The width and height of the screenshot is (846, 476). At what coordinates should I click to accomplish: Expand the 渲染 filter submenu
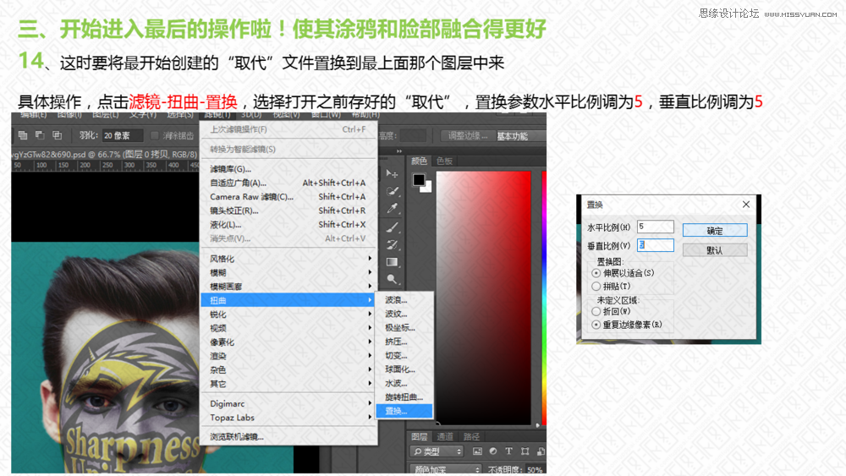pyautogui.click(x=288, y=356)
